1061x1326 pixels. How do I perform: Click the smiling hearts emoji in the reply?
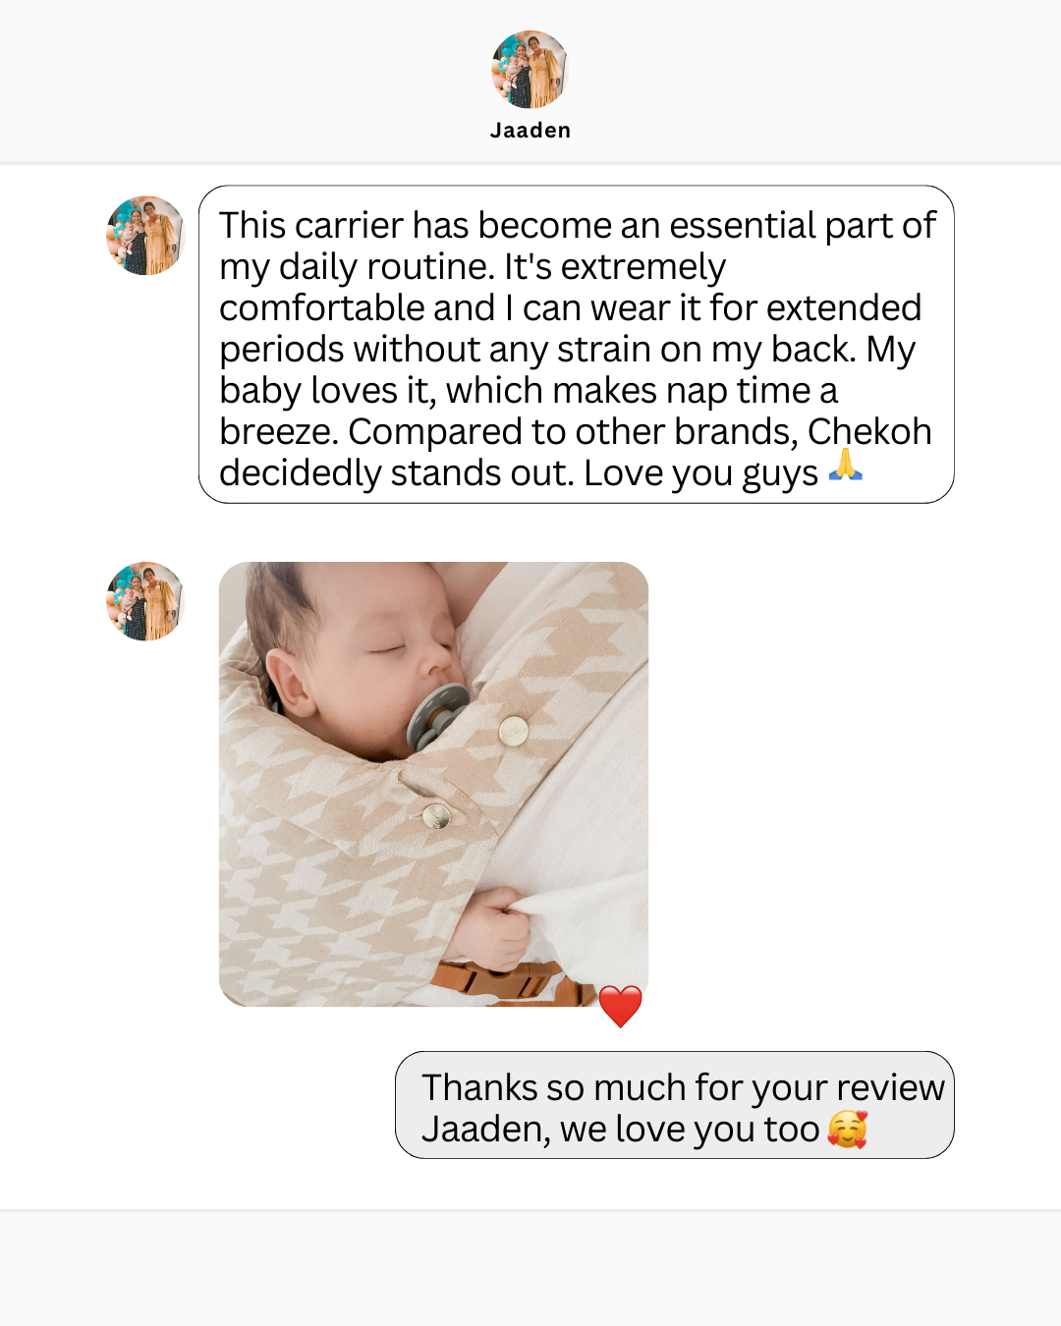(x=847, y=1129)
